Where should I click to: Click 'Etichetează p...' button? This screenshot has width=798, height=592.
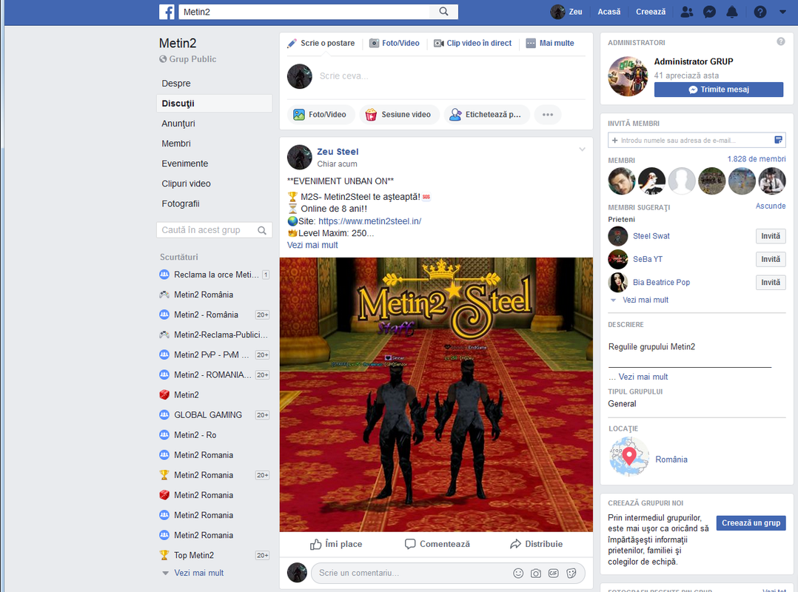[486, 115]
